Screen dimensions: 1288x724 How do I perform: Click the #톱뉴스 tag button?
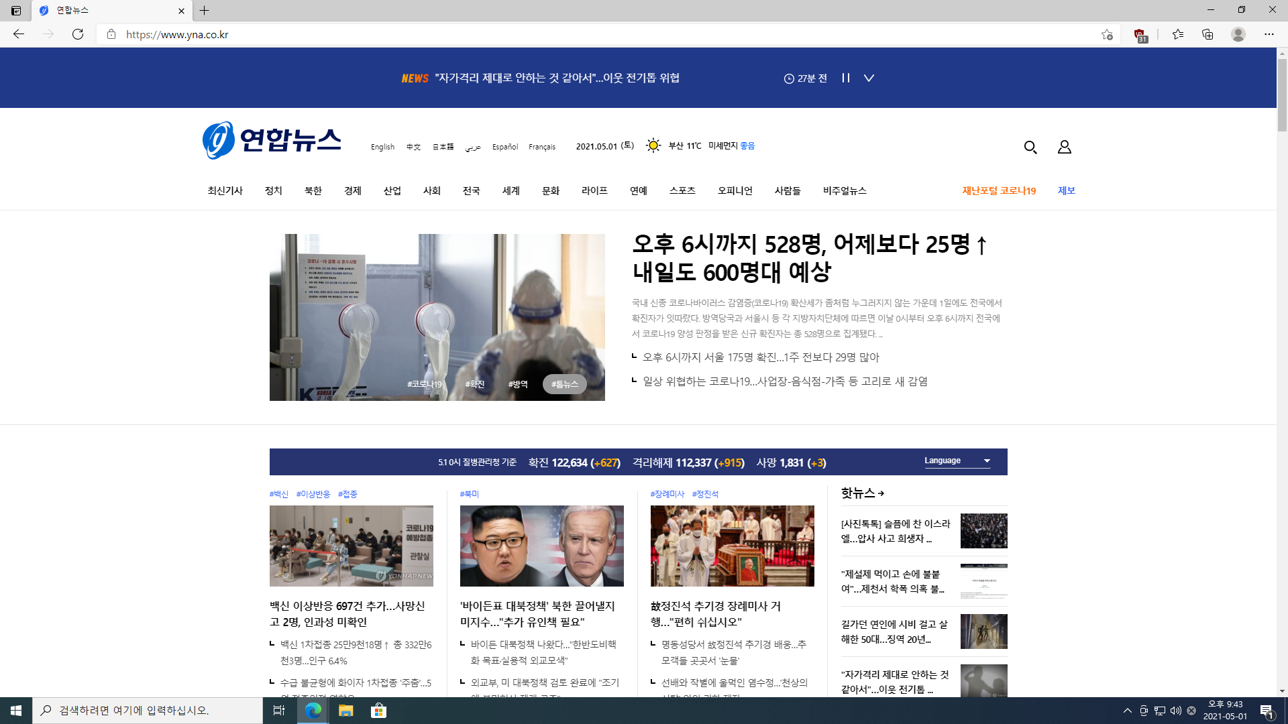(x=565, y=384)
